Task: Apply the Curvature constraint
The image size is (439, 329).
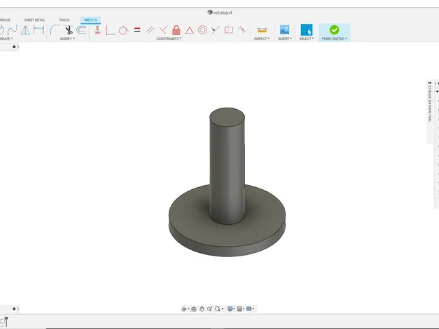Action: pos(242,29)
